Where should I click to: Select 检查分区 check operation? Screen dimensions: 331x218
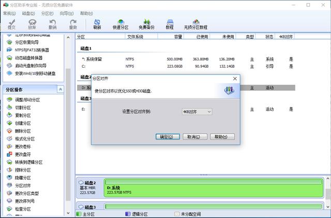(19, 209)
